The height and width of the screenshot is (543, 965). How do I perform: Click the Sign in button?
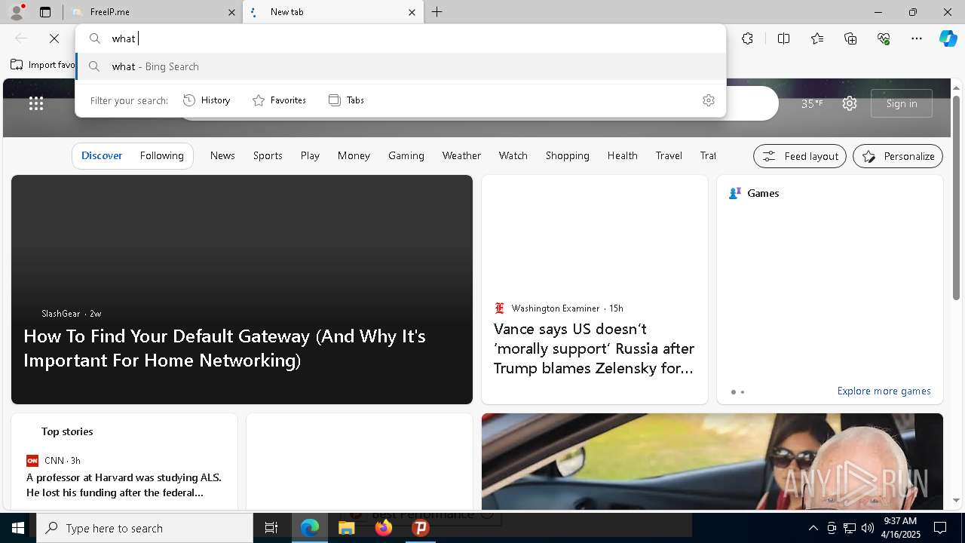click(902, 104)
